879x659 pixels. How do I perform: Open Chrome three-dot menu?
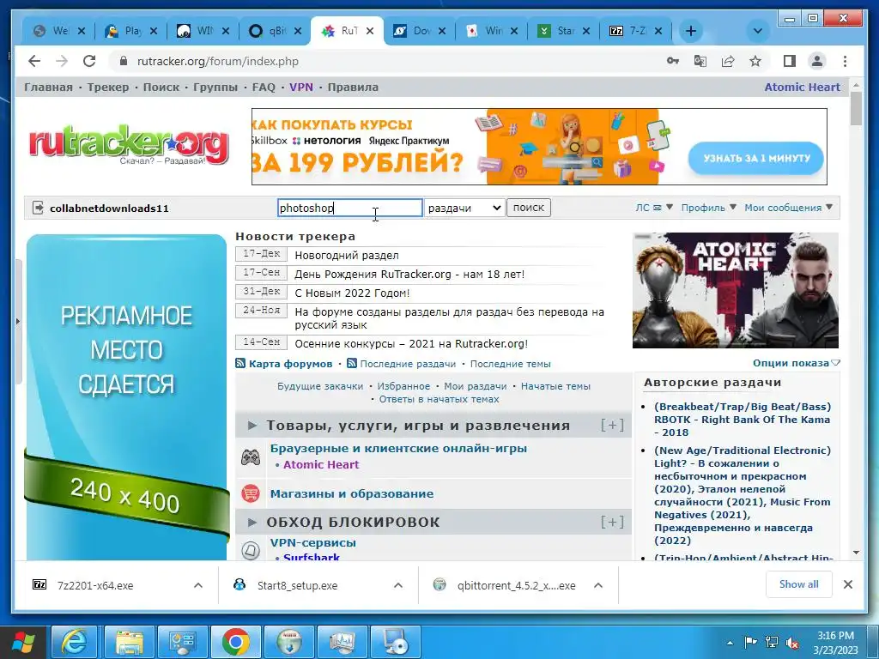pyautogui.click(x=845, y=61)
